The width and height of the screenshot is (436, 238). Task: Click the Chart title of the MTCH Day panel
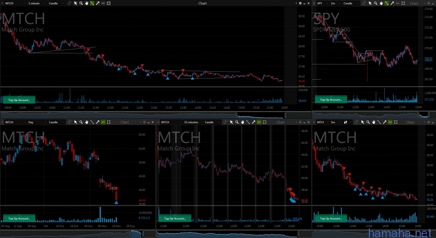124,122
